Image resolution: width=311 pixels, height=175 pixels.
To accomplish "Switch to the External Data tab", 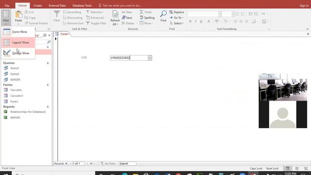I will 57,5.
